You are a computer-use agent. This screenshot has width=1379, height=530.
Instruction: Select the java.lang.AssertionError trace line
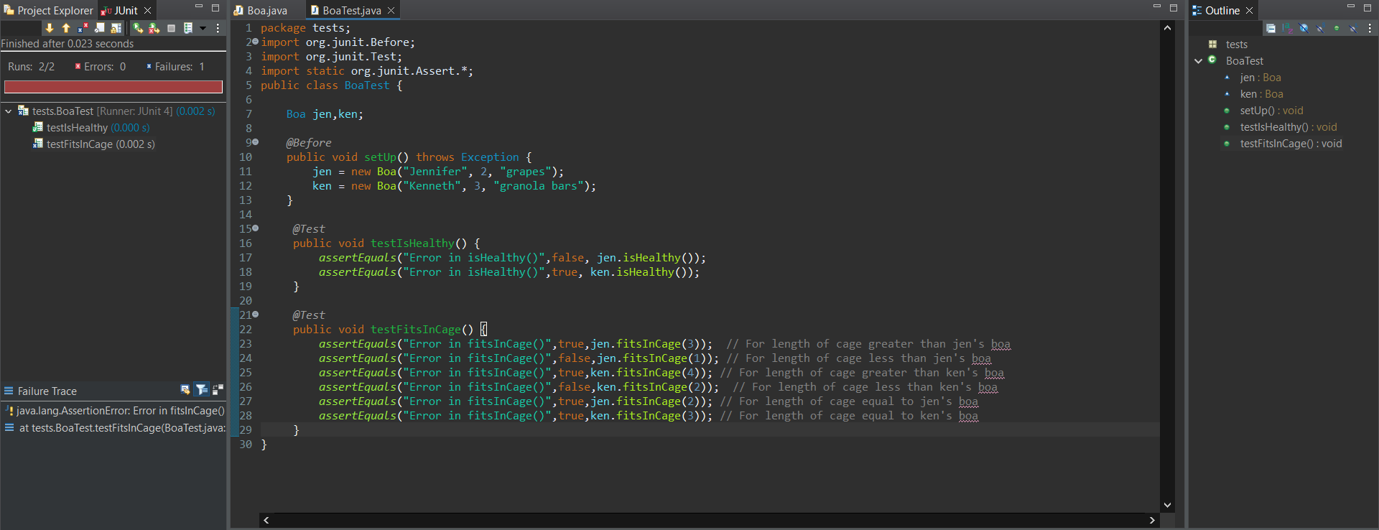[x=115, y=411]
